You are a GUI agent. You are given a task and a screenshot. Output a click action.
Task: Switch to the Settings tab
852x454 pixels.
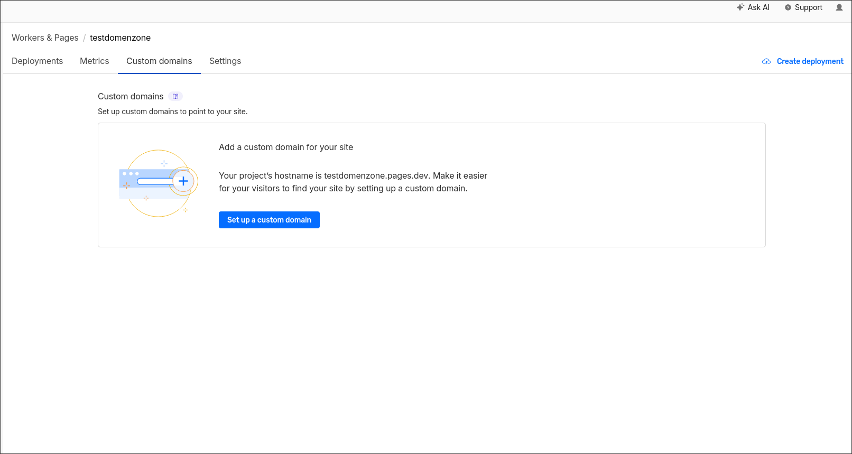225,61
